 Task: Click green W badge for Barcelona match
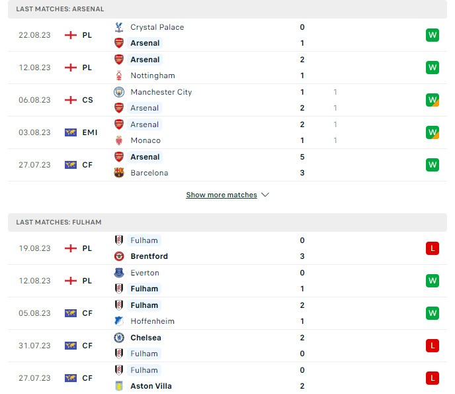[x=433, y=165]
